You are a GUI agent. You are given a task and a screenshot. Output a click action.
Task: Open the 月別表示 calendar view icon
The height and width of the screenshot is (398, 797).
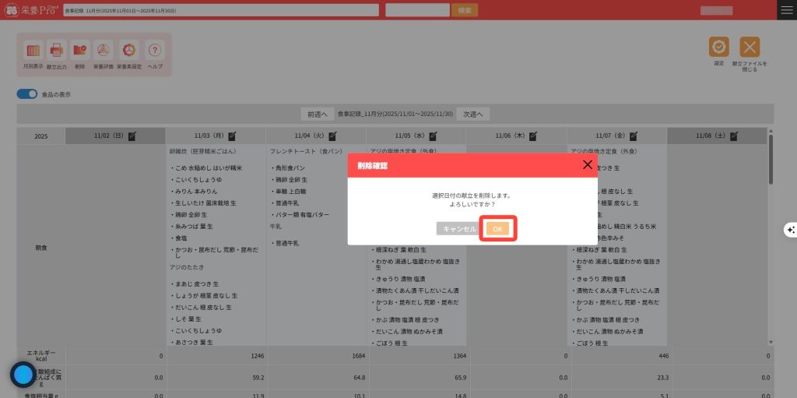[x=33, y=51]
